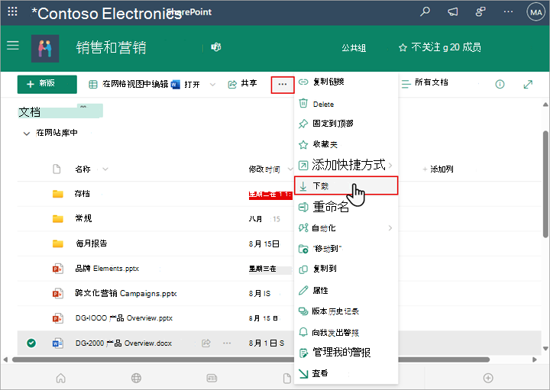Screen dimensions: 550x390
Task: Open the 存档 folder
Action: tap(82, 193)
